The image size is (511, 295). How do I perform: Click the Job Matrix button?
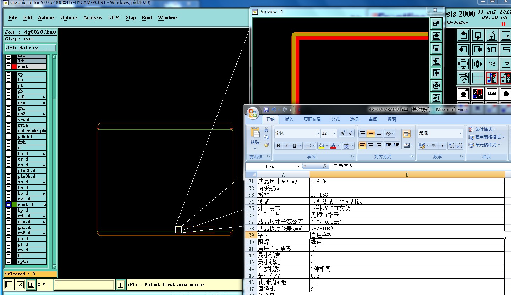point(30,48)
